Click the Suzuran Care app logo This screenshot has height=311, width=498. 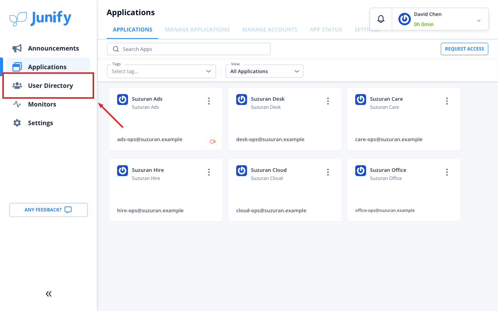(x=361, y=100)
